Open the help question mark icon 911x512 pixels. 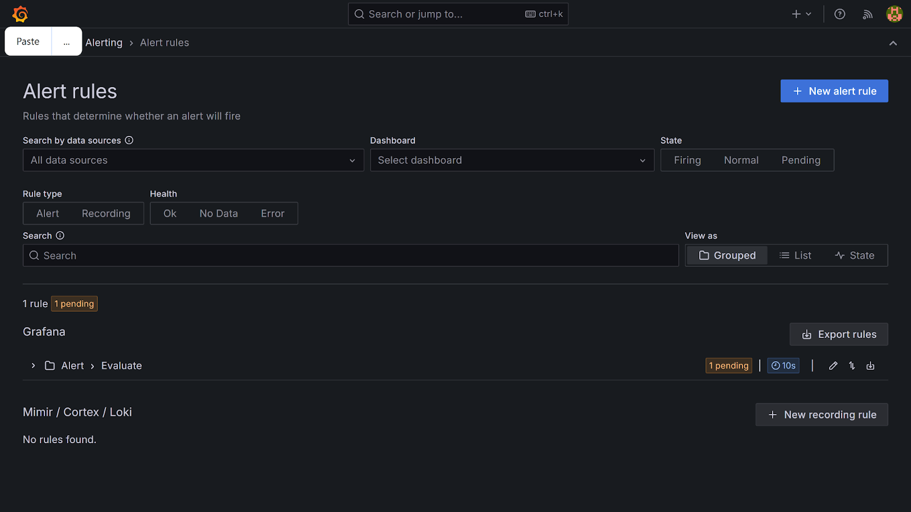point(840,14)
